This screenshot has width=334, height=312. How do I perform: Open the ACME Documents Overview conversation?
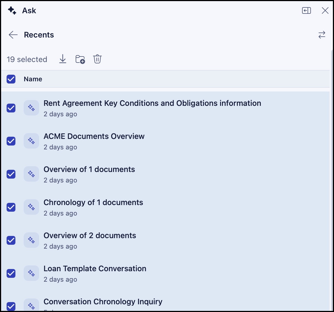tap(94, 136)
